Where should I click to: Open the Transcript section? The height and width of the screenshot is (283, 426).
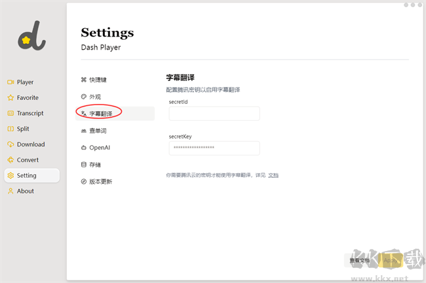(32, 113)
